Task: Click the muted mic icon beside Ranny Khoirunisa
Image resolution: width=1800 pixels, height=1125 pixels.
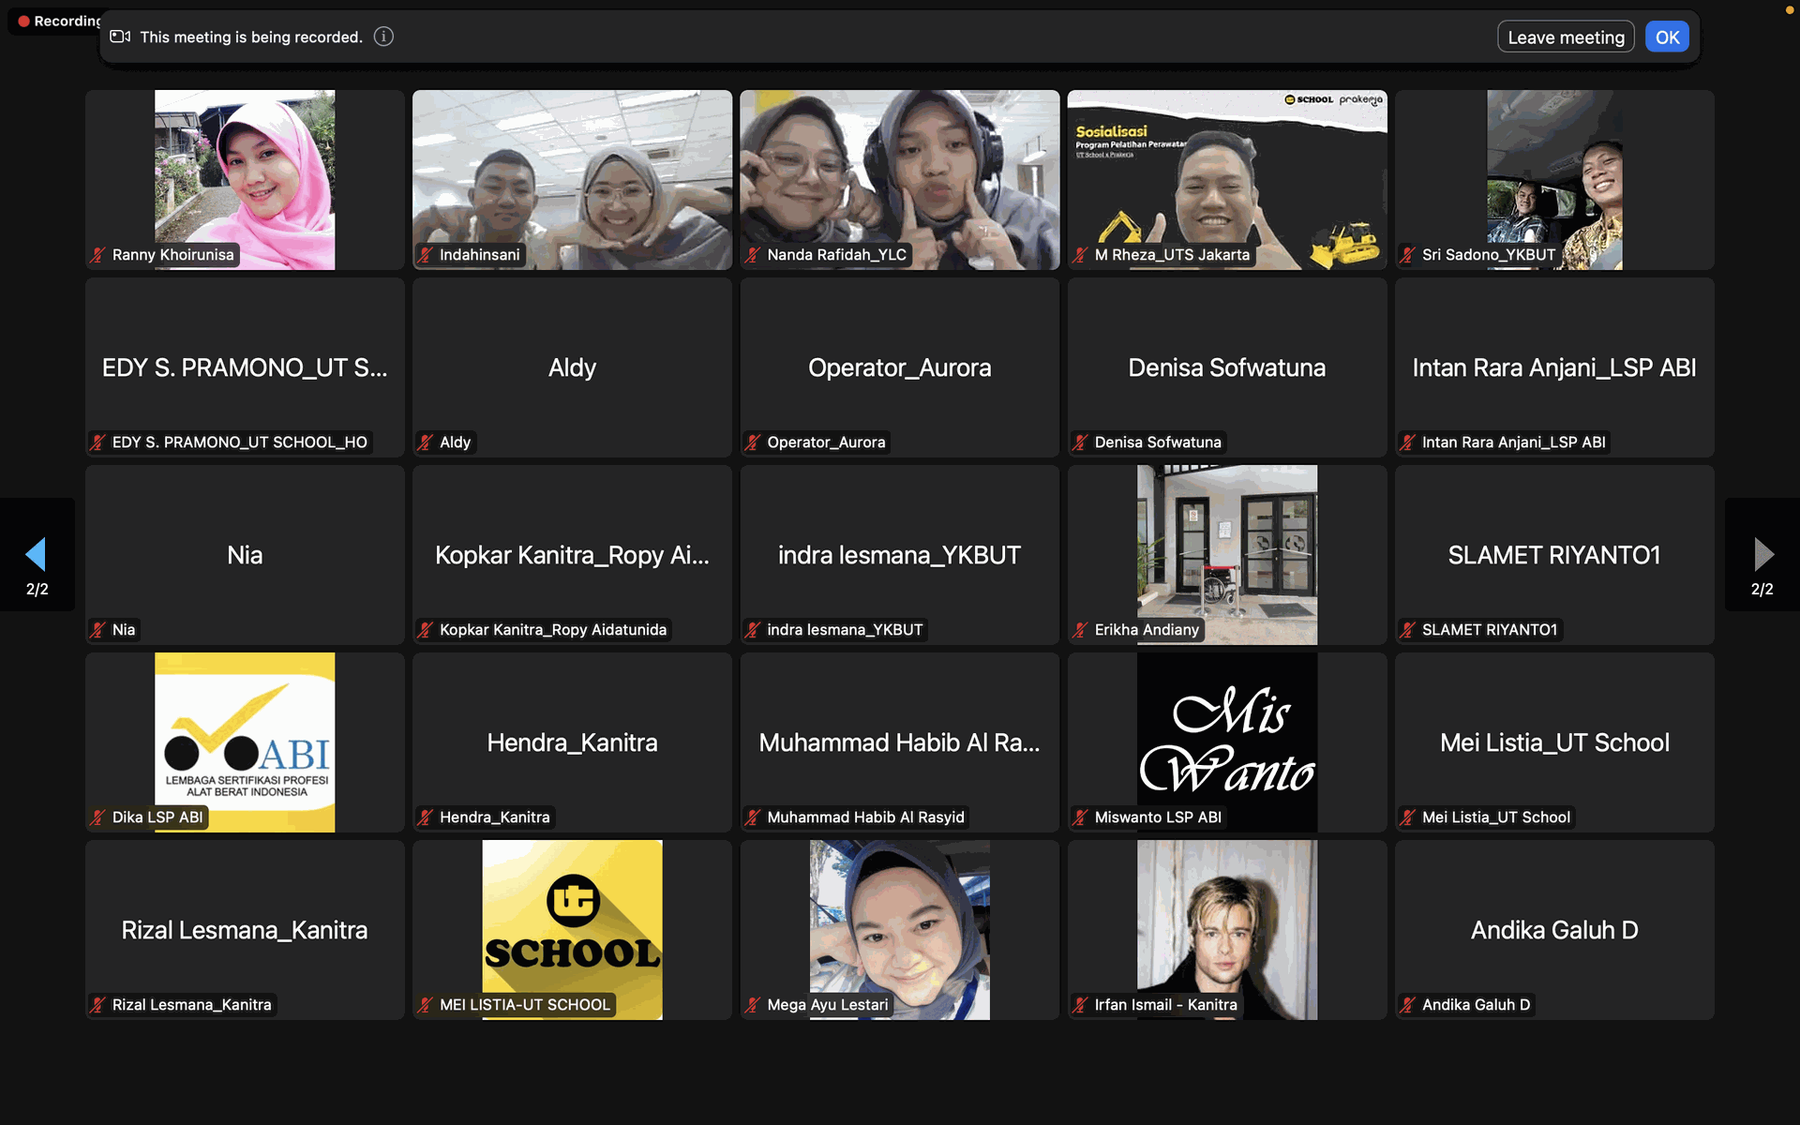Action: click(x=98, y=255)
